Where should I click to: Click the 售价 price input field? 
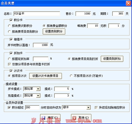pyautogui.click(x=83, y=14)
